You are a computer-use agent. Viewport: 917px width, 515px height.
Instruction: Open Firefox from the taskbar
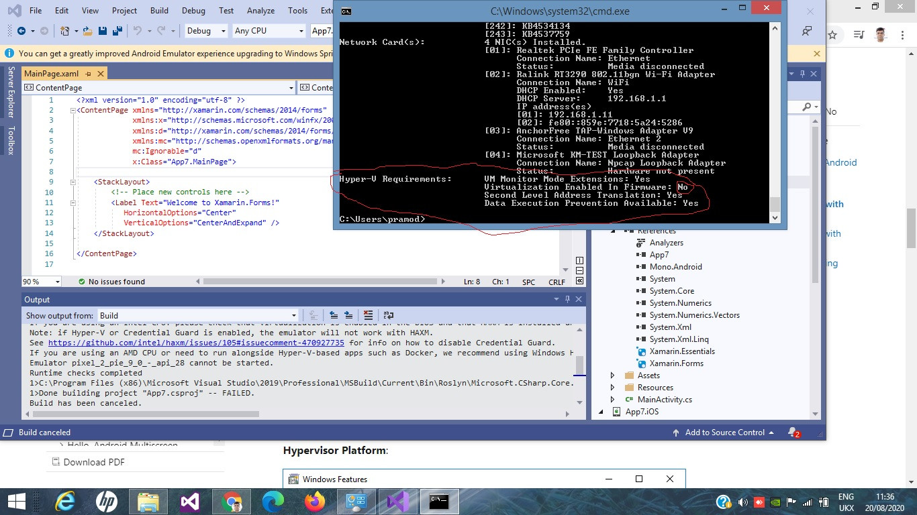point(313,501)
